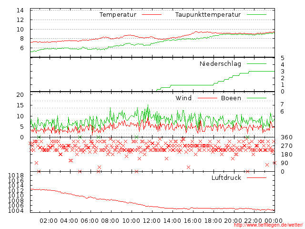Click the 12 temperature axis value
Viewport: 305px width, 229px height.
click(20, 20)
